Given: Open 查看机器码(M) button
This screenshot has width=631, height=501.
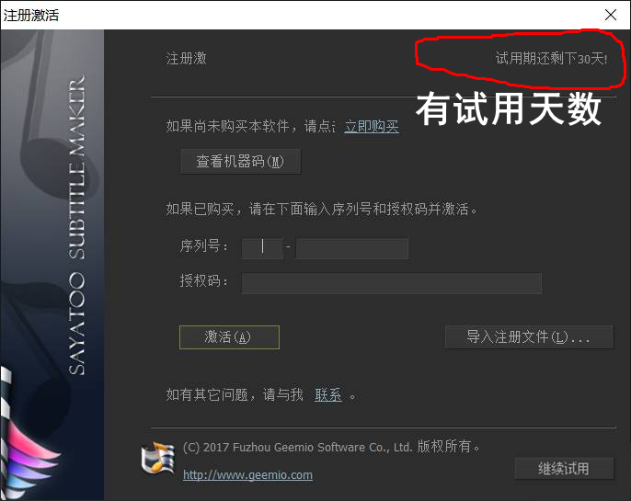Looking at the screenshot, I should (x=241, y=162).
